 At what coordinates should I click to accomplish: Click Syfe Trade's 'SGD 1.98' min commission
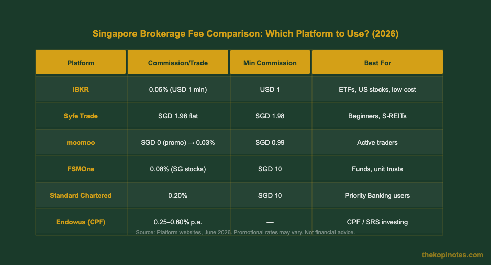[x=270, y=116]
